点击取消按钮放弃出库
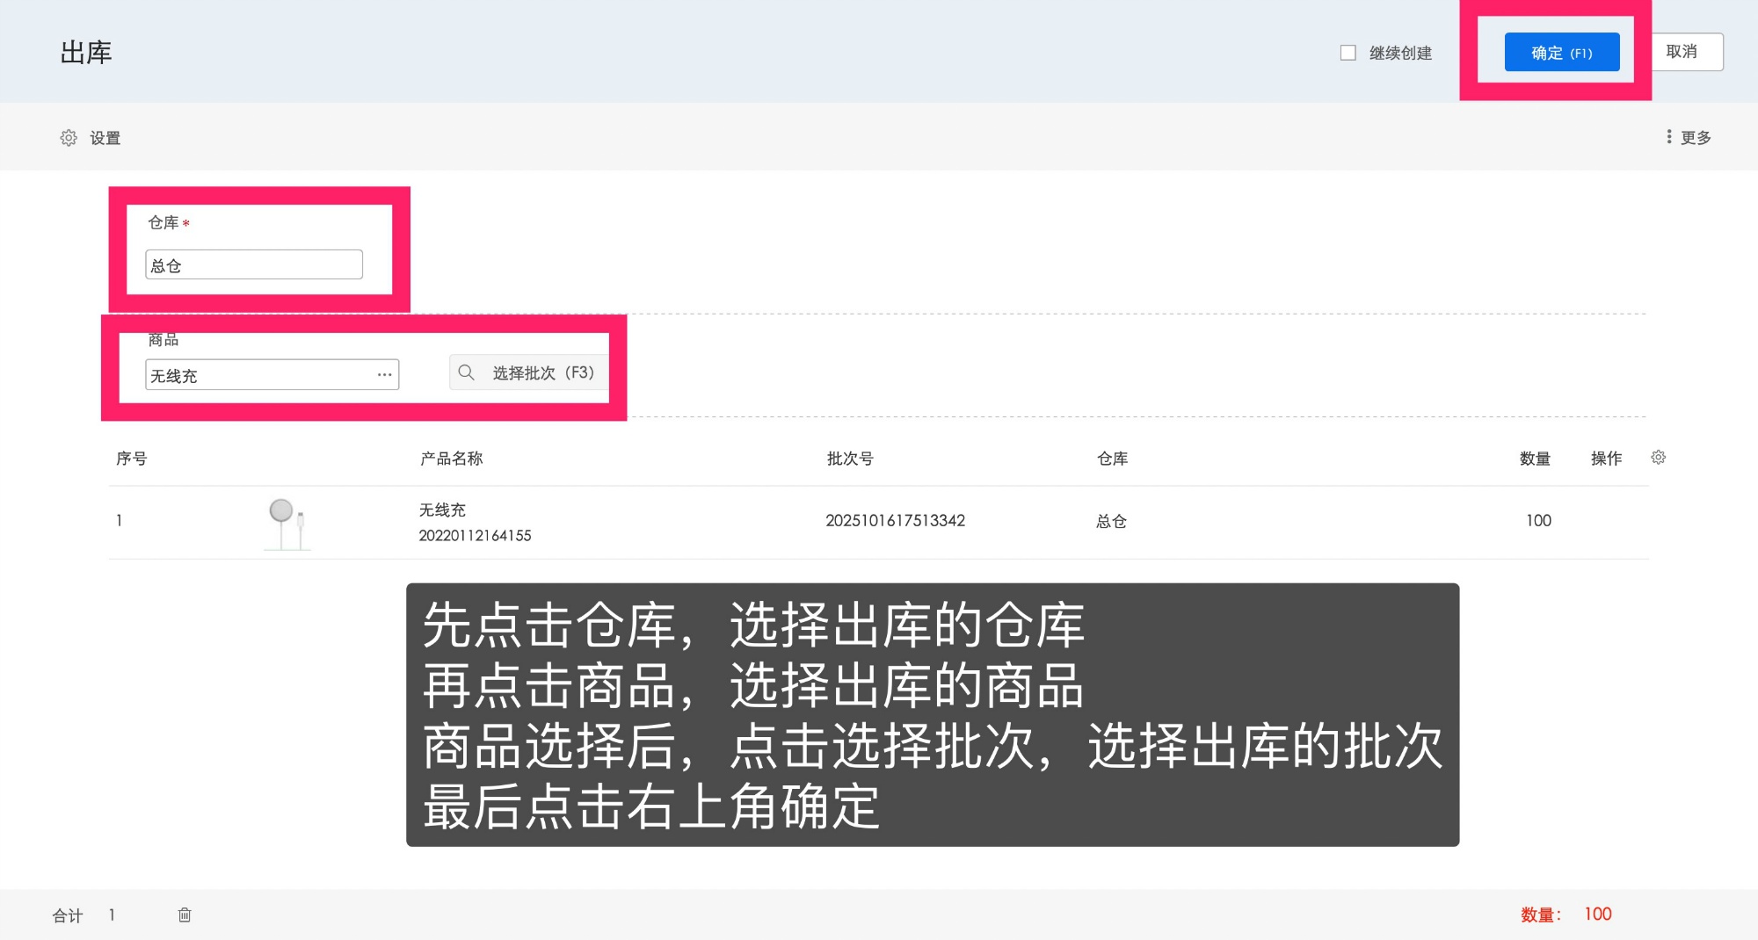This screenshot has width=1758, height=940. pos(1687,52)
